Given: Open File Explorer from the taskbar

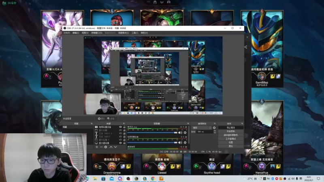Looking at the screenshot, I should coord(95,179).
